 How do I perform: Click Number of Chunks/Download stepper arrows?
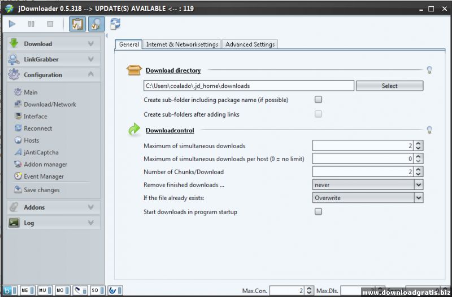click(x=418, y=172)
